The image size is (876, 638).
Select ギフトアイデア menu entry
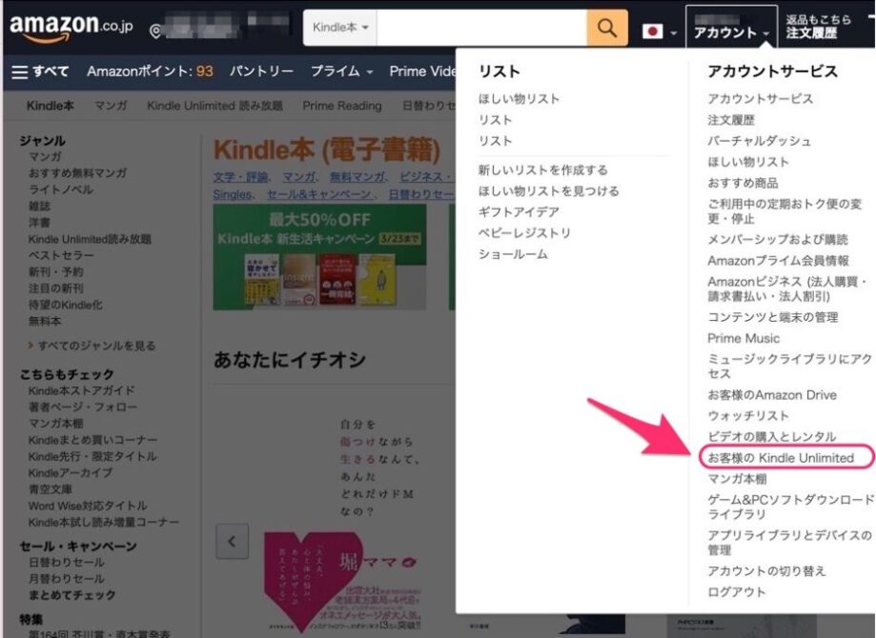pyautogui.click(x=519, y=211)
